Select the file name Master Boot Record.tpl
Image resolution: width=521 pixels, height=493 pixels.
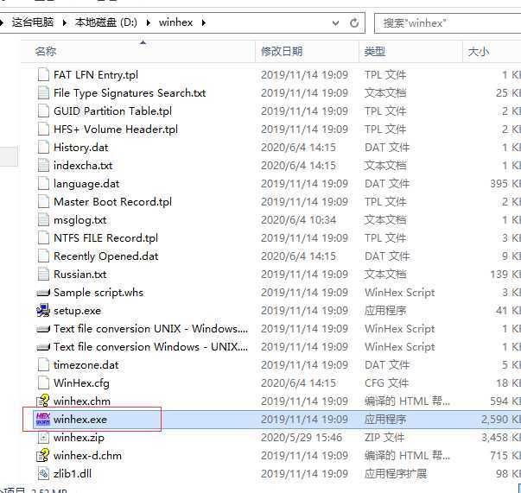click(x=112, y=202)
